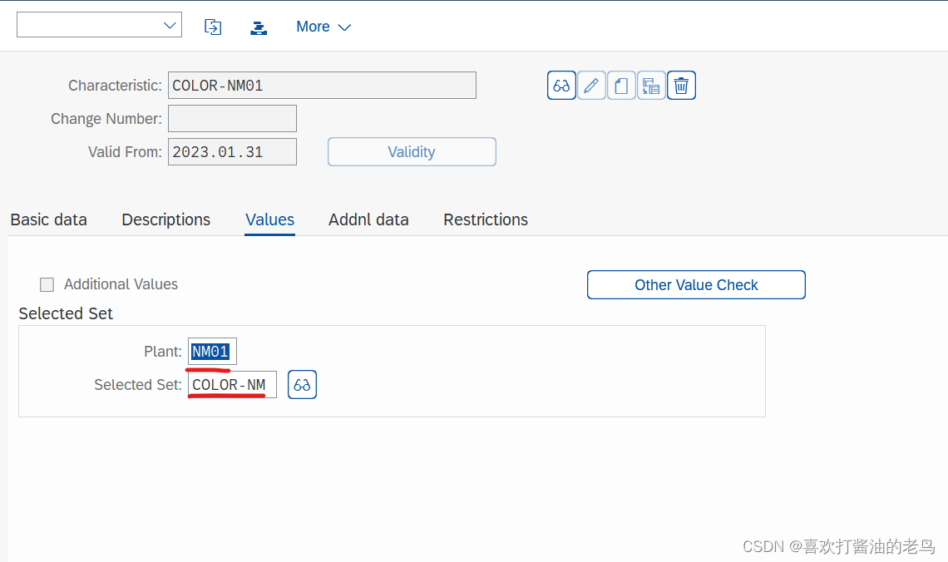This screenshot has width=948, height=562.
Task: Open the Addnl data tab
Action: [x=368, y=219]
